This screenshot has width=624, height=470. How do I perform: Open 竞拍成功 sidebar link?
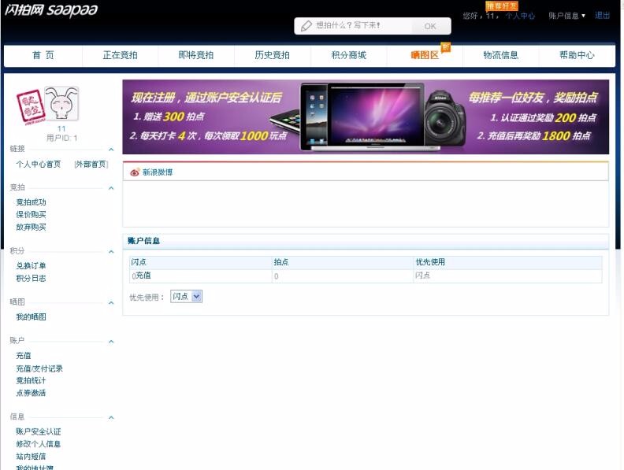coord(31,202)
